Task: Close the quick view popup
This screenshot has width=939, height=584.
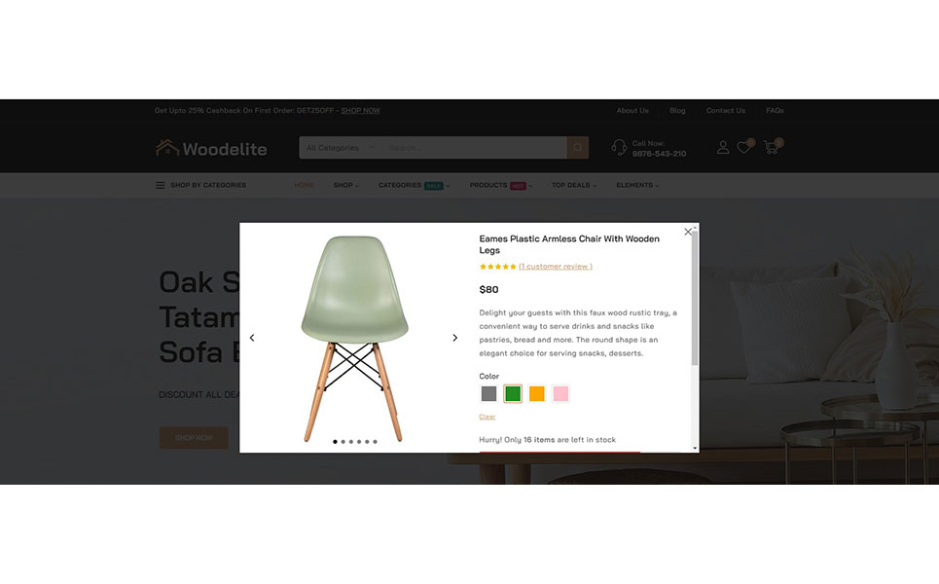Action: pos(688,232)
